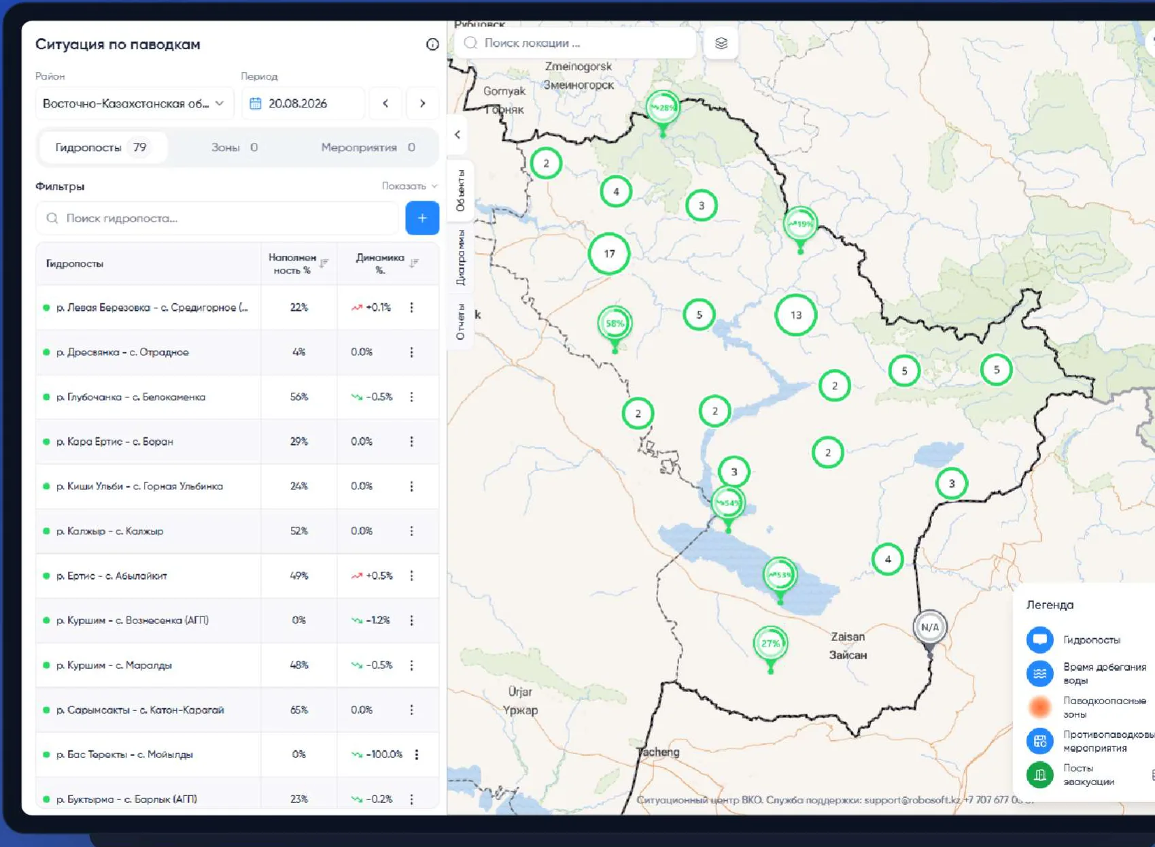Select row р. Глубочанка – с. Белокаменка
Image resolution: width=1155 pixels, height=847 pixels.
[x=237, y=397]
